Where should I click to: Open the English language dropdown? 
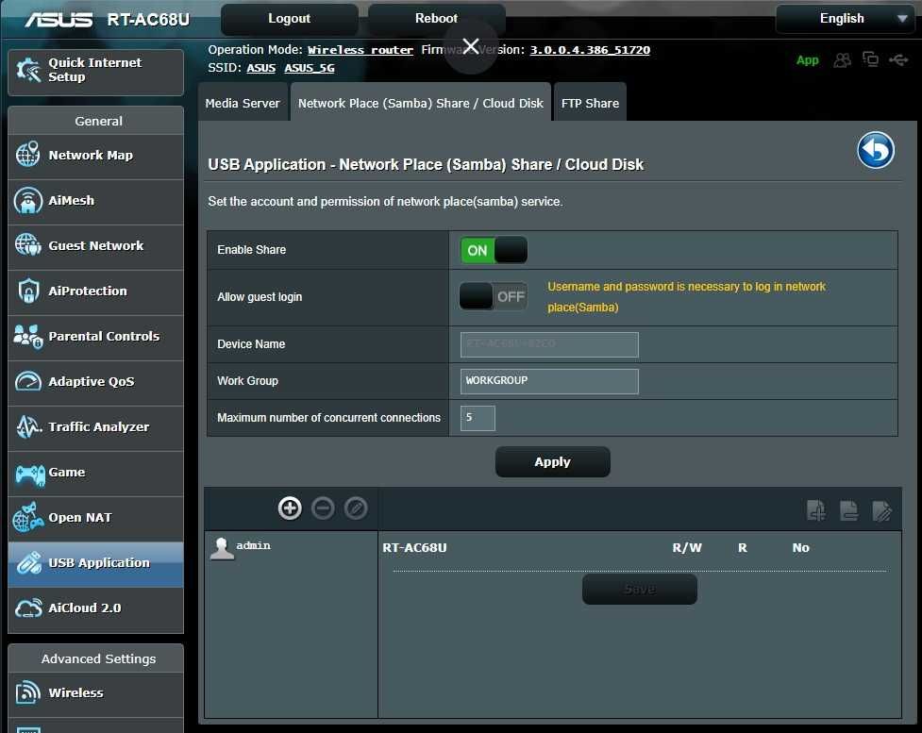pyautogui.click(x=846, y=18)
